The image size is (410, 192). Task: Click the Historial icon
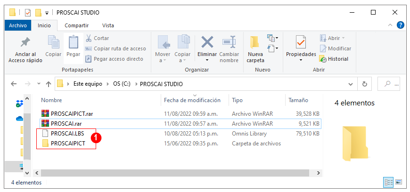click(x=323, y=59)
